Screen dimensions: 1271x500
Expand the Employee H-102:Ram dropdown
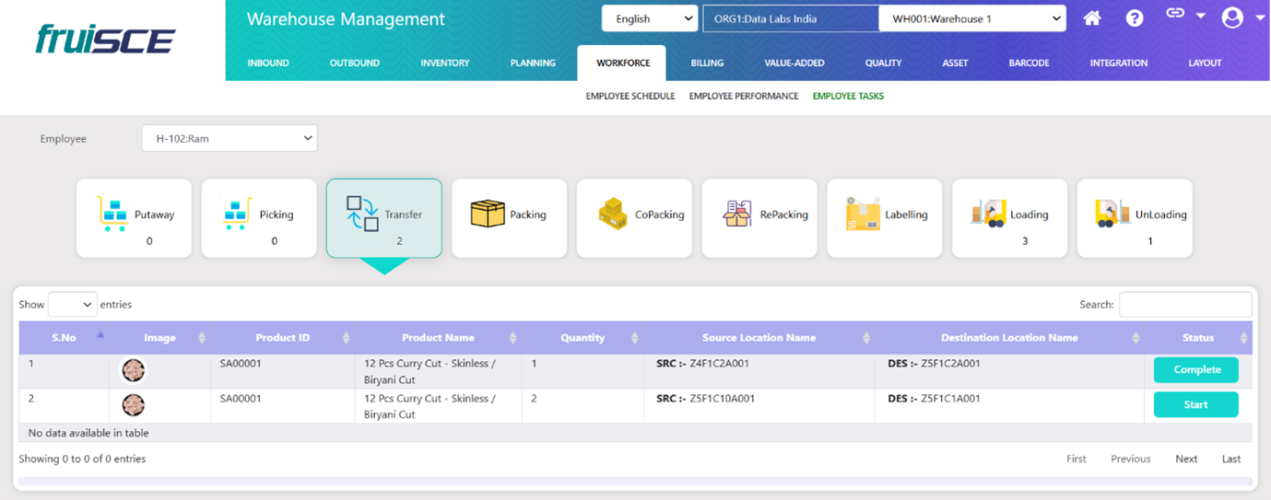[x=229, y=138]
